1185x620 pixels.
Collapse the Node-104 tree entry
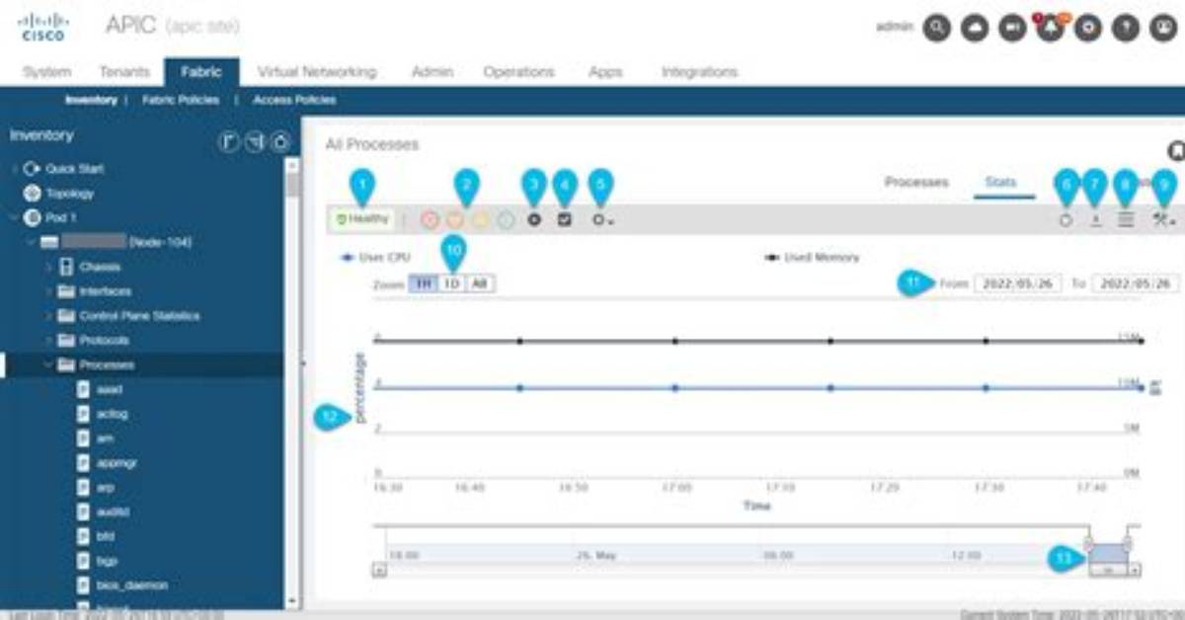[32, 242]
